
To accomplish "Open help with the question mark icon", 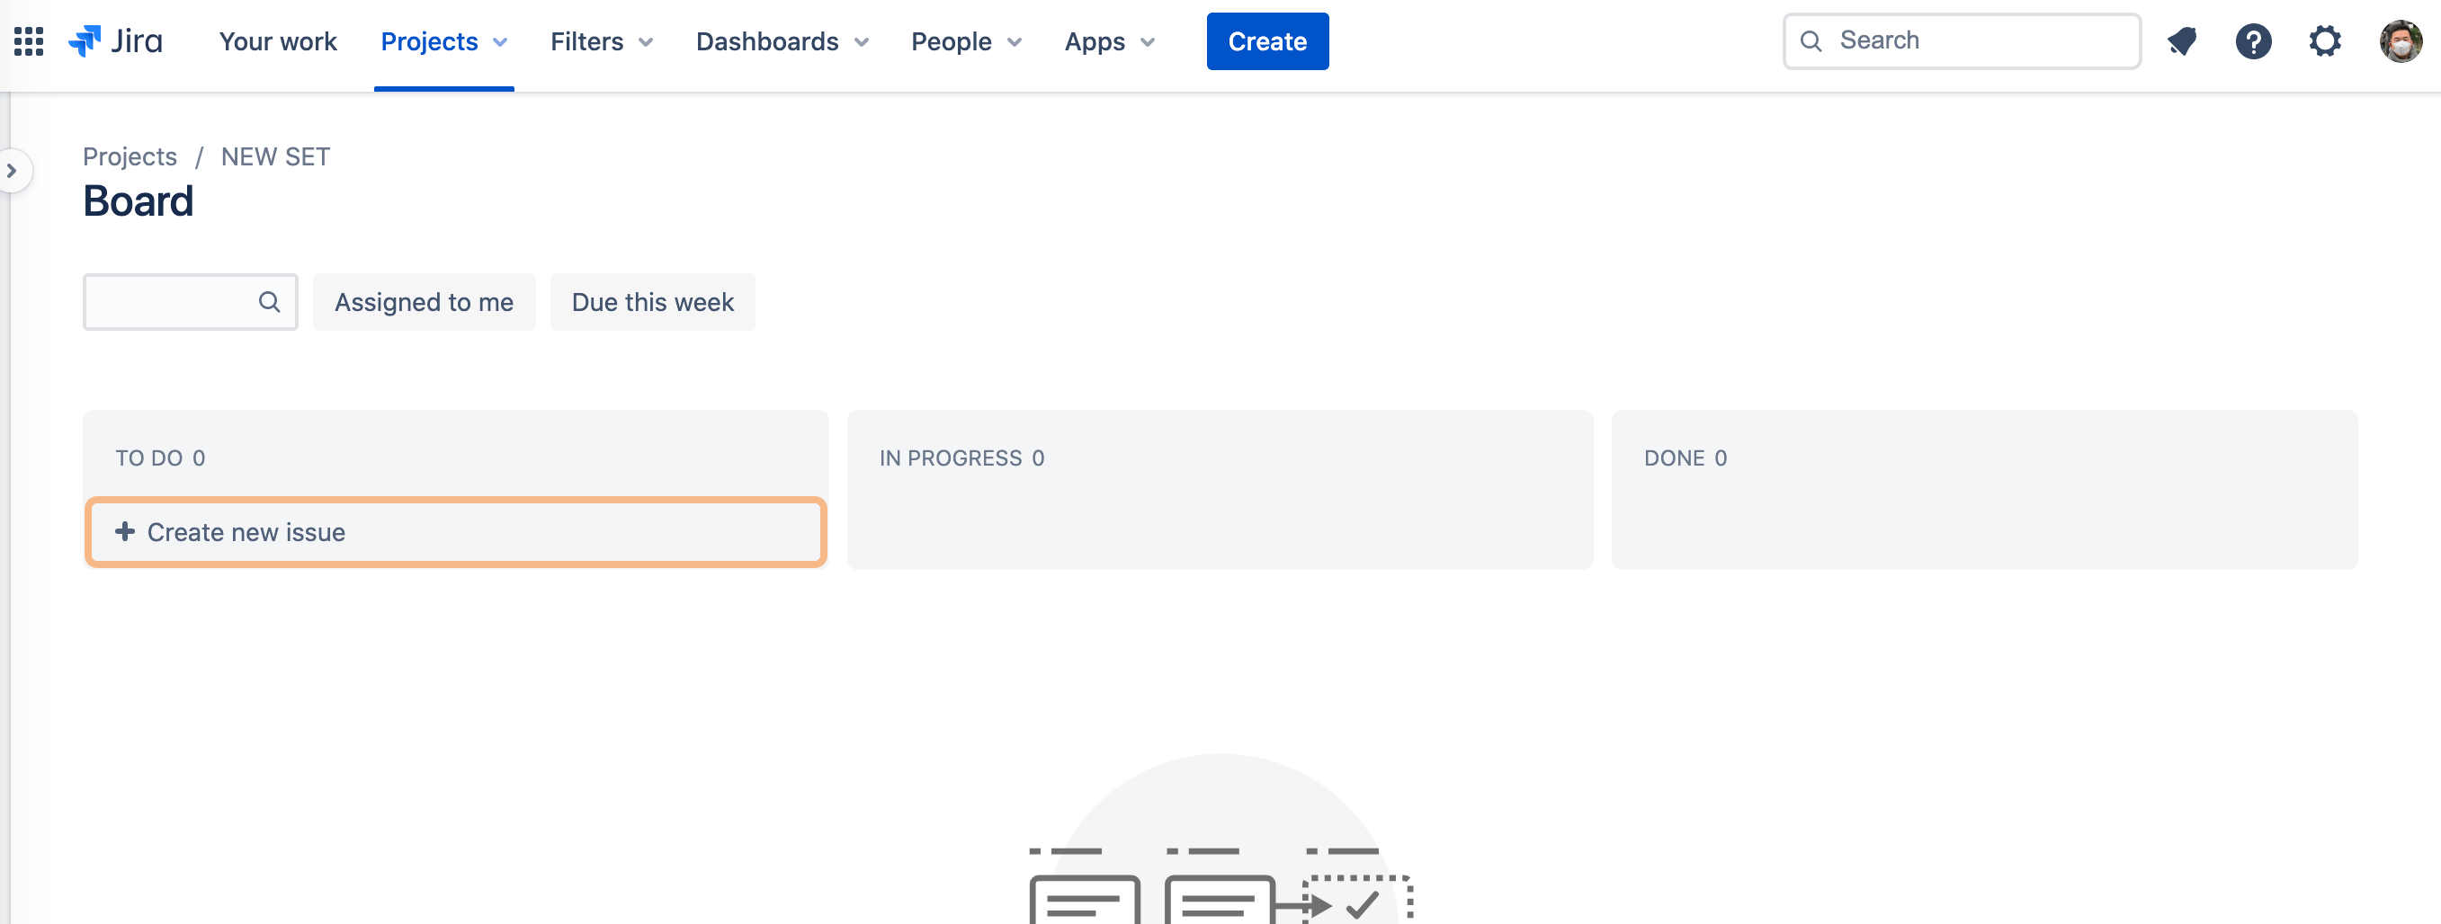I will click(x=2254, y=40).
